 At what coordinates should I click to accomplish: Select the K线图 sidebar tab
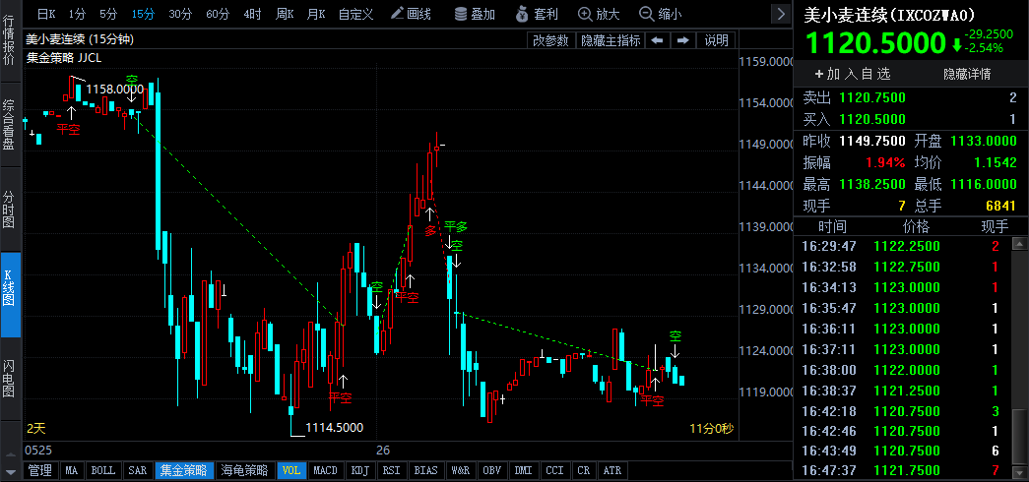(x=10, y=295)
